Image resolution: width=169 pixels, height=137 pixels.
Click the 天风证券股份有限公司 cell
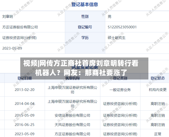tap(72, 125)
